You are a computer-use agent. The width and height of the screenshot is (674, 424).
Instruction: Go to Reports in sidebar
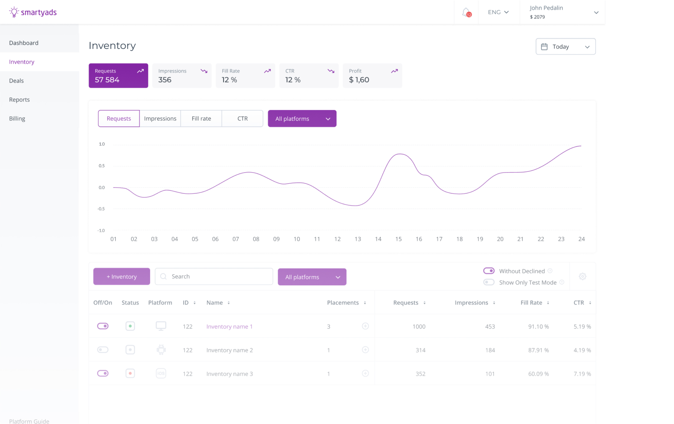click(19, 100)
